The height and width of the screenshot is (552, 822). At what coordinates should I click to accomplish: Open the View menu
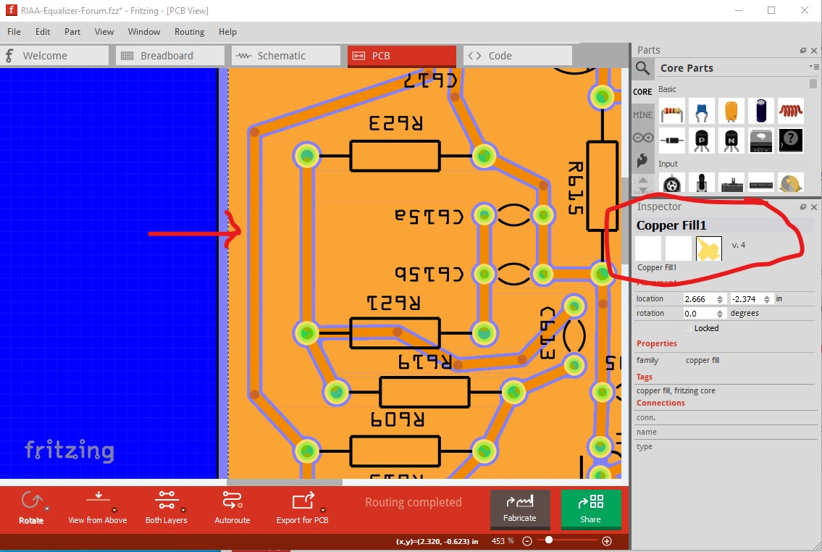pyautogui.click(x=104, y=31)
